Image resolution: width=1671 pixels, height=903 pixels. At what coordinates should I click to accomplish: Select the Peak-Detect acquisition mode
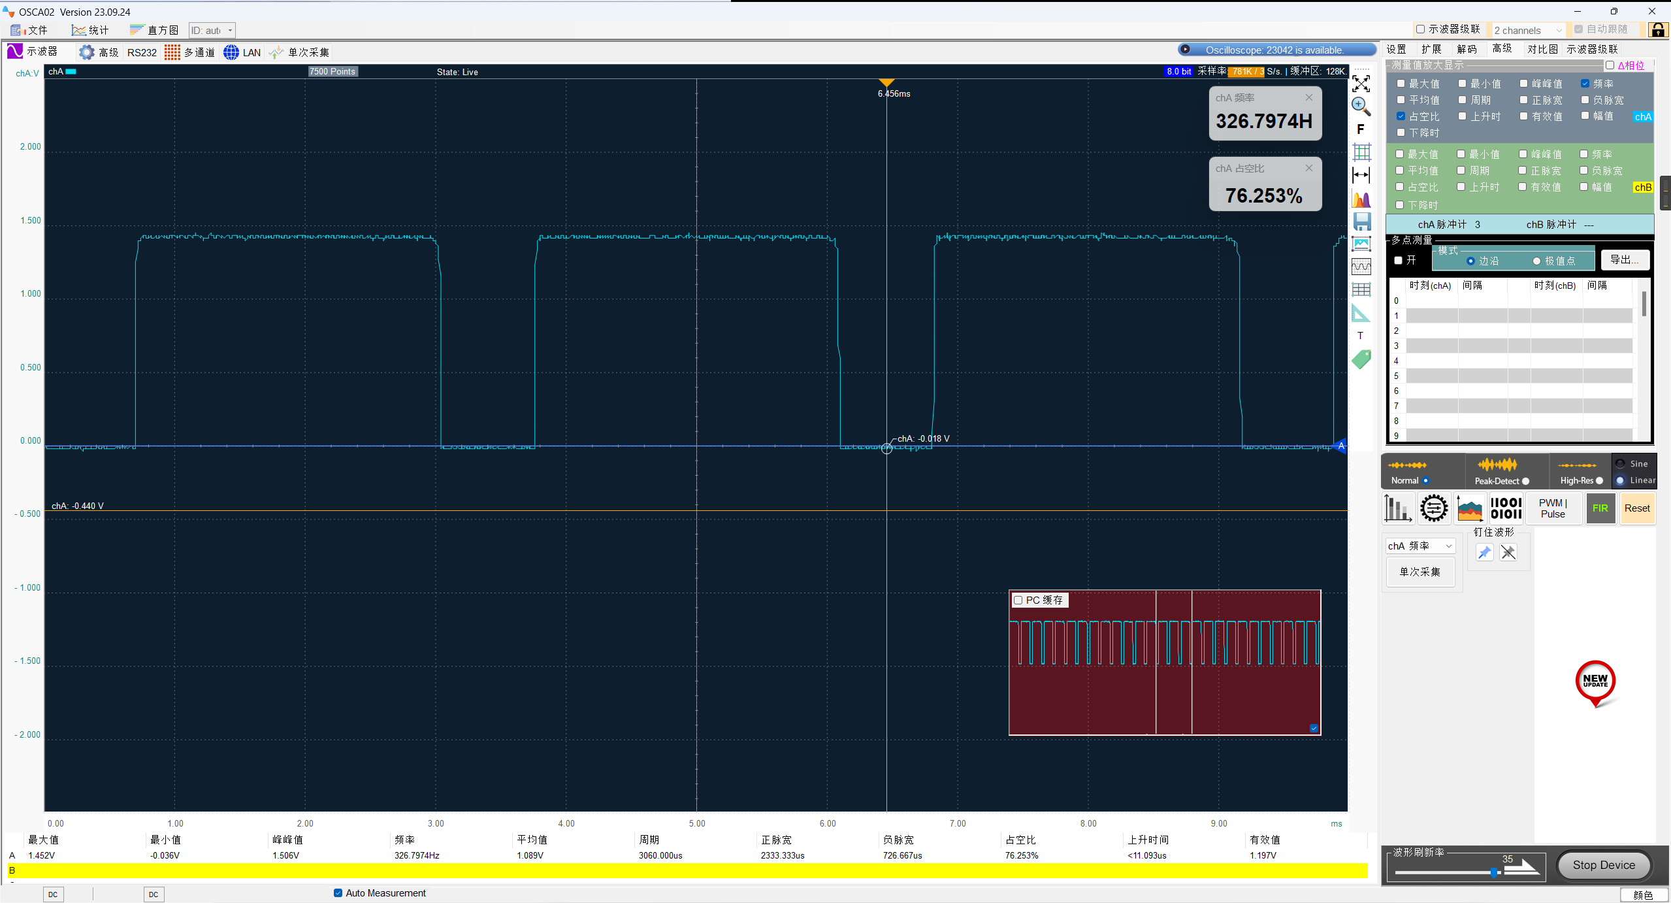pyautogui.click(x=1526, y=481)
